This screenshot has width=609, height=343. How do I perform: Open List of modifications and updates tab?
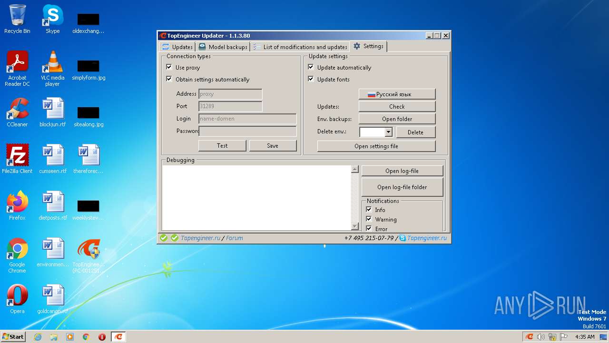pyautogui.click(x=300, y=47)
